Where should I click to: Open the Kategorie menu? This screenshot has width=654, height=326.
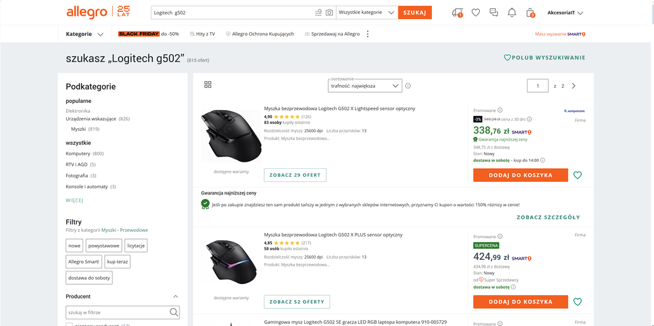coord(85,34)
